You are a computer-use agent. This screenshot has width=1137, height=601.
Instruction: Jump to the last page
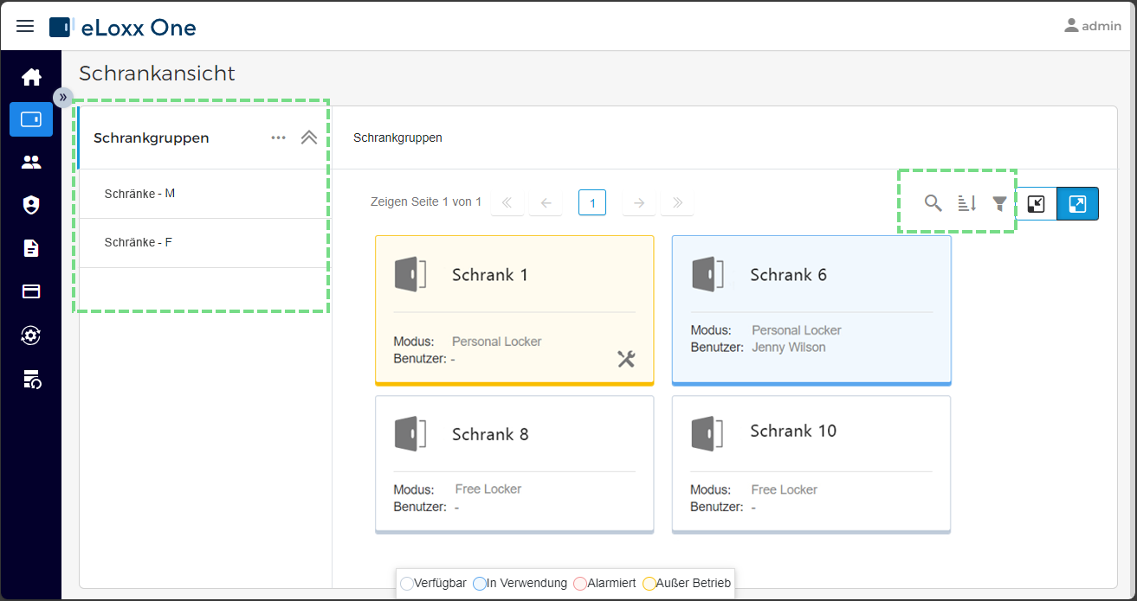[x=677, y=203]
